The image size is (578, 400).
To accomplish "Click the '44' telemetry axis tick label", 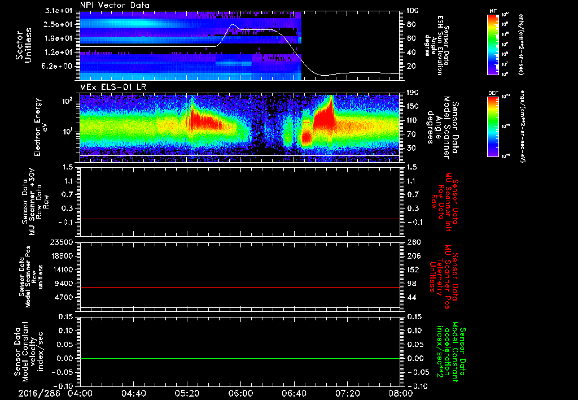I will coord(411,297).
